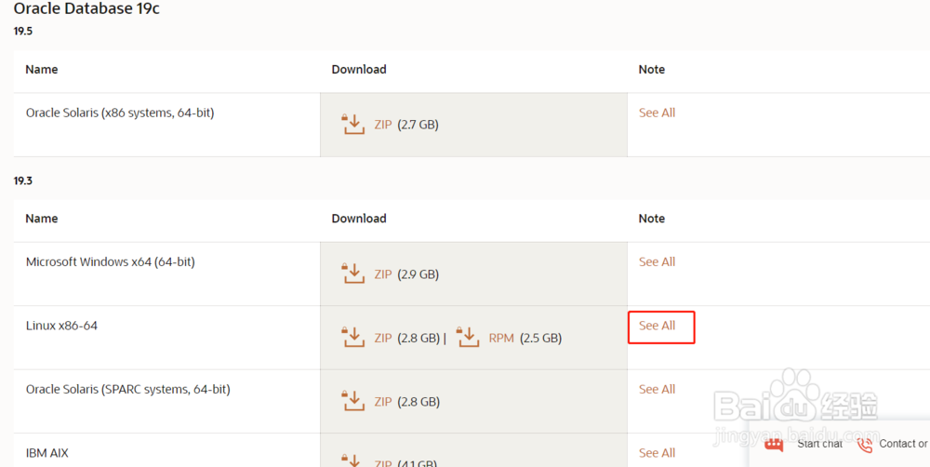Click Oracle Solaris SPARC ZIP download icon
The image size is (930, 467).
click(353, 401)
